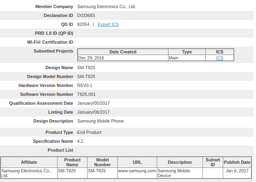The image size is (256, 182).
Task: Select Member Company value Samsung Electronics Co., Ltd.
Action: click(x=107, y=7)
